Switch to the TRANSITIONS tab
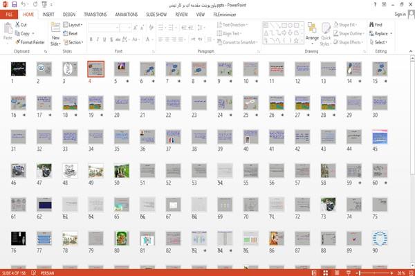Image resolution: width=415 pixels, height=276 pixels. pos(95,15)
